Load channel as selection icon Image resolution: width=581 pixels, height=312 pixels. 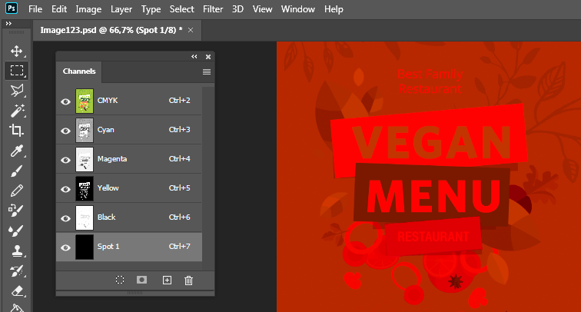120,280
